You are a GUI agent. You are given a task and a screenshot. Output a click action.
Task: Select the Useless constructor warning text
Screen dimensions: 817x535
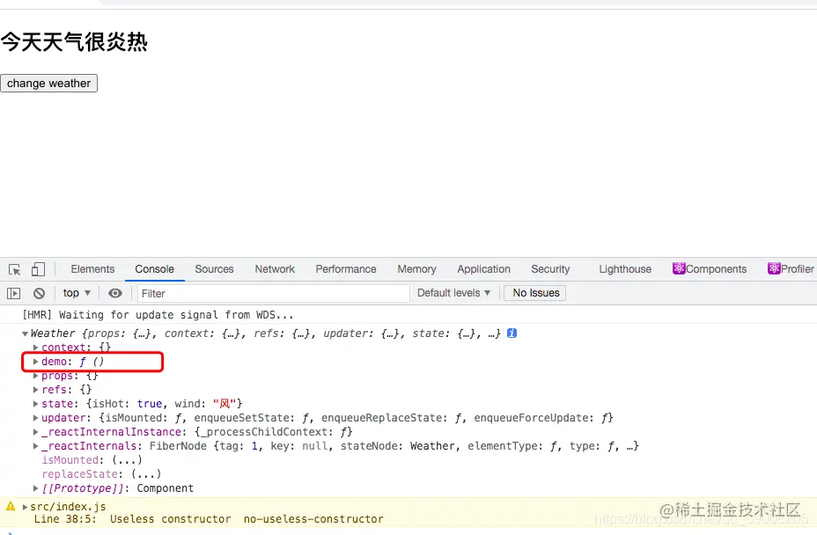tap(170, 519)
